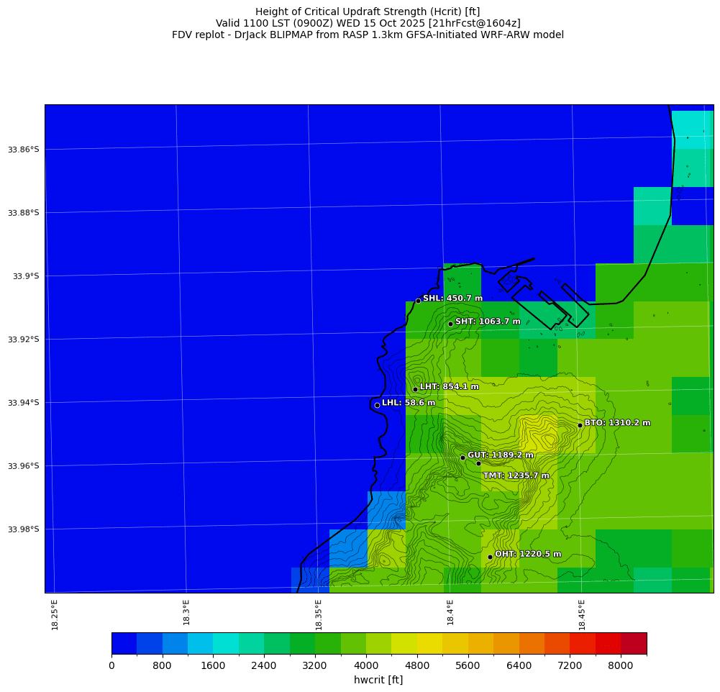Click the SHL station marker dot

tap(418, 301)
